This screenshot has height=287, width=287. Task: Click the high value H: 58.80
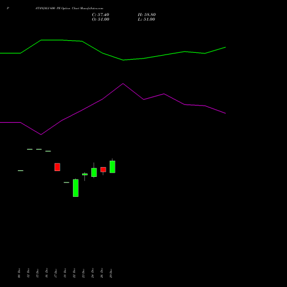[146, 15]
